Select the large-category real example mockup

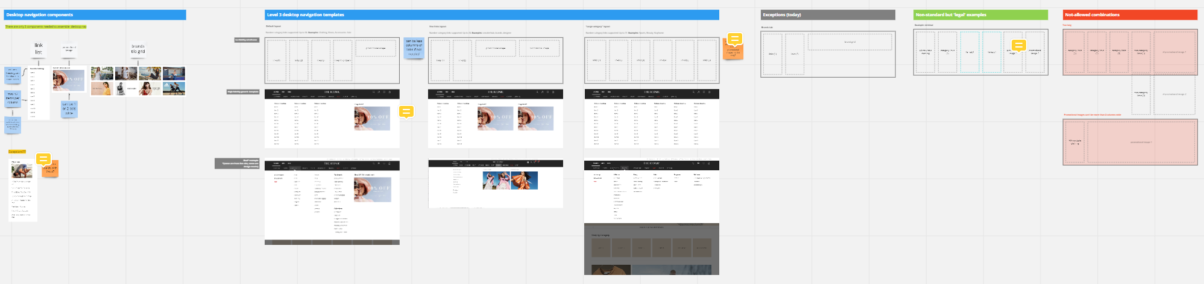pyautogui.click(x=652, y=217)
